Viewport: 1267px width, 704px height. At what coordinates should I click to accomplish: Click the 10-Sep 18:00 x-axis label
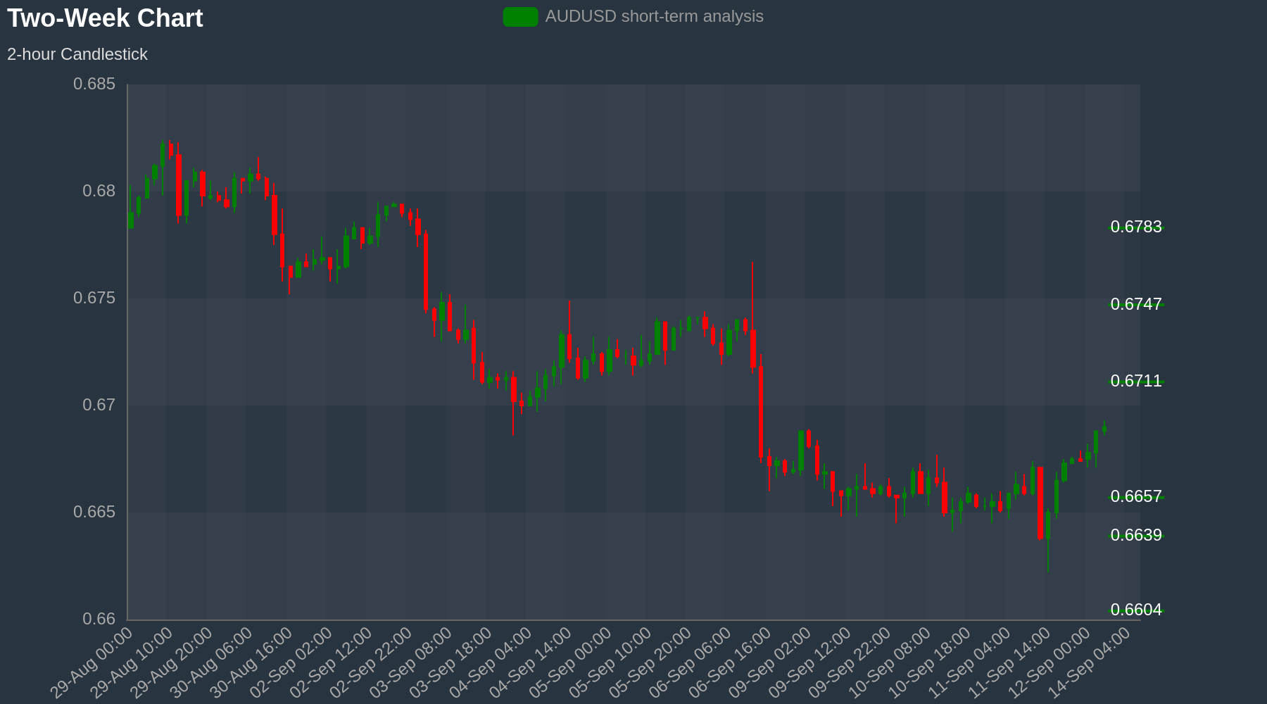click(929, 663)
